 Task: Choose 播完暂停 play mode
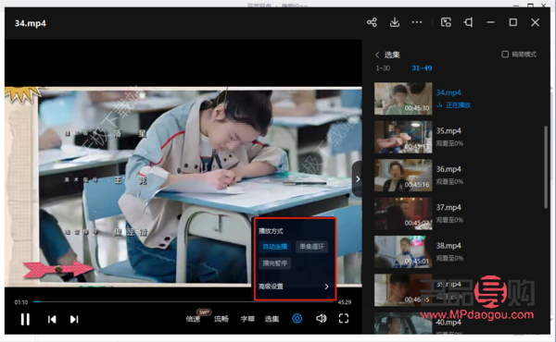(275, 263)
